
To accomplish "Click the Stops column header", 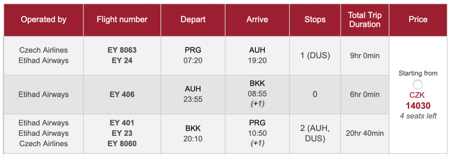I will pos(315,20).
